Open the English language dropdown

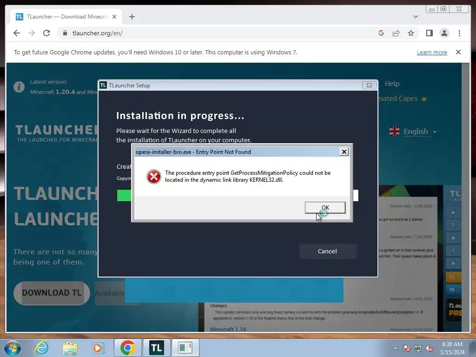pos(420,132)
